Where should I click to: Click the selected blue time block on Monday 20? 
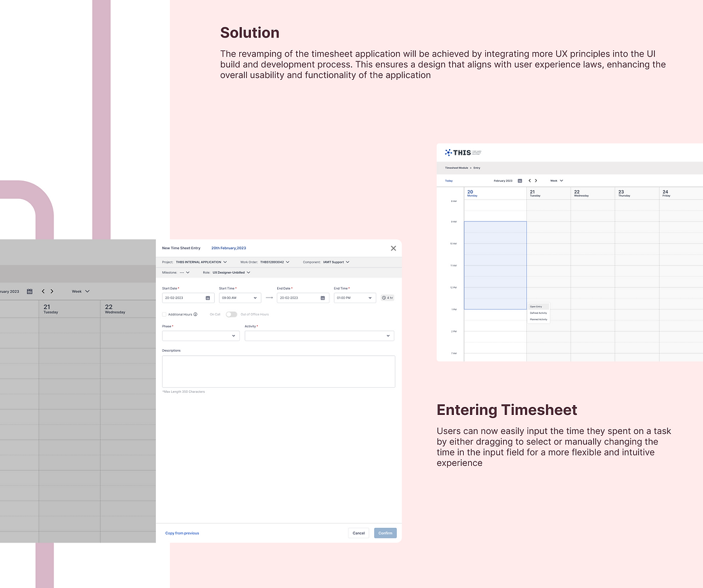(496, 265)
